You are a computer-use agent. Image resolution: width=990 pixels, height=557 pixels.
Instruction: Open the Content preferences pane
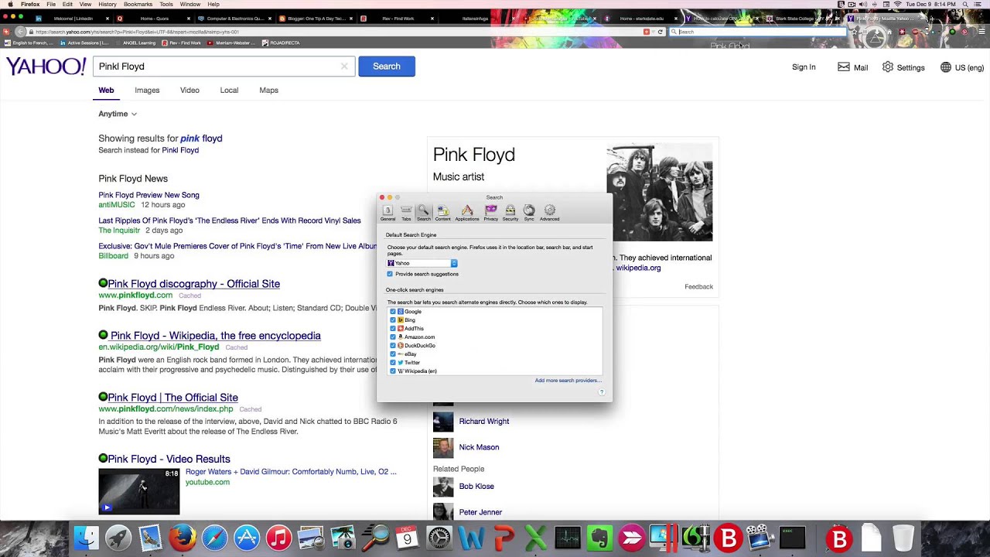442,213
